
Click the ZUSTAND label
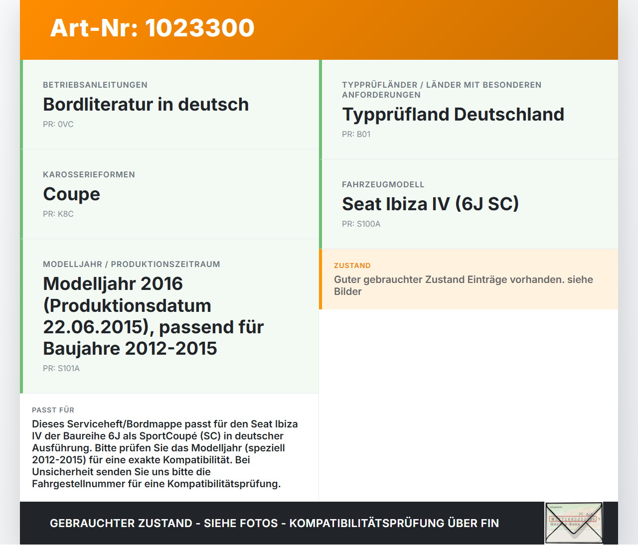(352, 266)
